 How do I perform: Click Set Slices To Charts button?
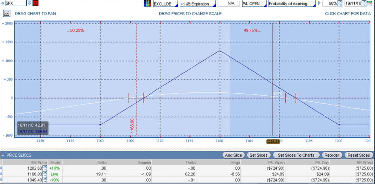click(296, 155)
